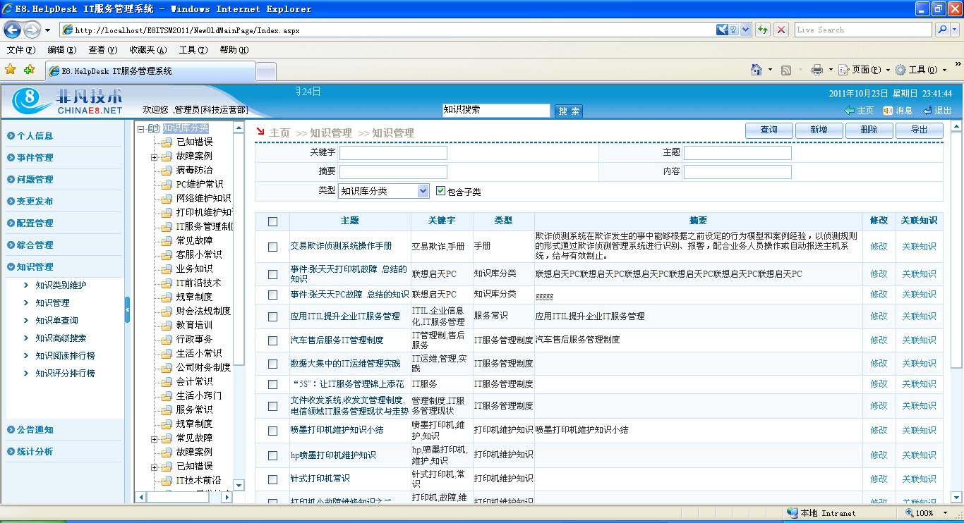Image resolution: width=964 pixels, height=523 pixels.
Task: Open the 类型 dropdown showing 知识库分类
Action: (x=422, y=190)
